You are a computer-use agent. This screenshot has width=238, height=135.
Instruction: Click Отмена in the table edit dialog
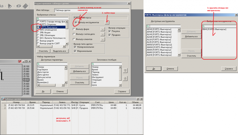(60, 91)
